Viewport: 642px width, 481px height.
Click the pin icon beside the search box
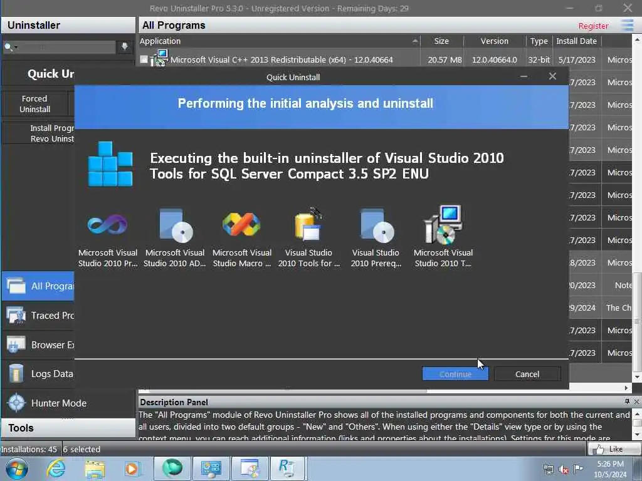click(125, 46)
